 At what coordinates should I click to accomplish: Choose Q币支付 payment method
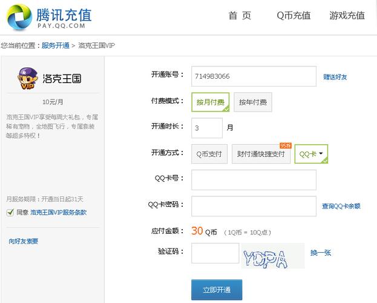[x=209, y=154]
